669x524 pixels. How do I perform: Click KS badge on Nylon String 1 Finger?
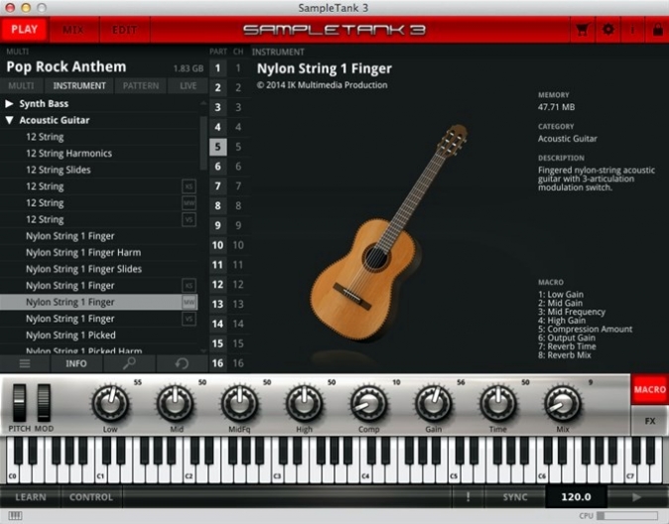tap(189, 286)
